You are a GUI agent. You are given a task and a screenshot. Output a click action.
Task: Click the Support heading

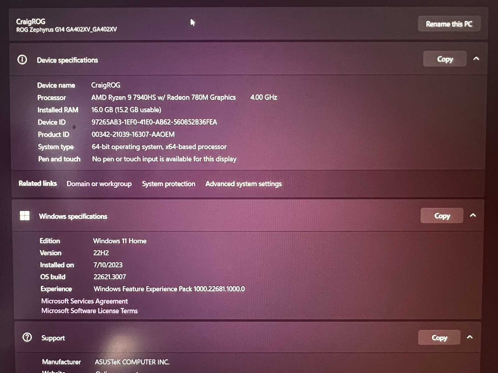53,338
